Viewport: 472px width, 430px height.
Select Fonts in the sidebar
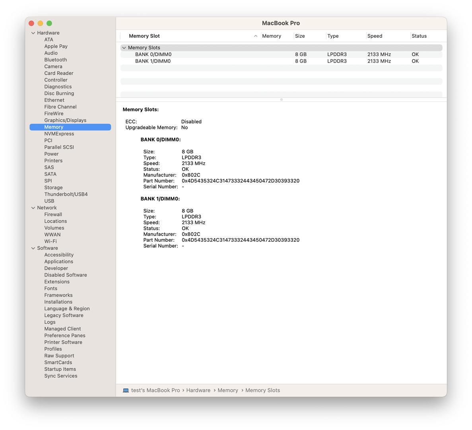tap(51, 288)
